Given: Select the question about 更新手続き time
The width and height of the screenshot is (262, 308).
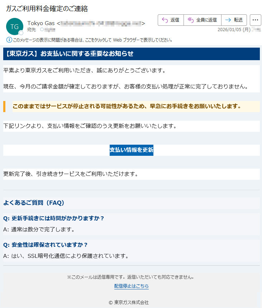Looking at the screenshot, I should [53, 218].
